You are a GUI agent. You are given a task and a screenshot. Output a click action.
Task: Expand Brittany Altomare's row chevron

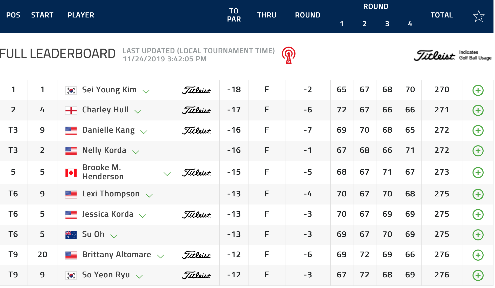tap(161, 256)
